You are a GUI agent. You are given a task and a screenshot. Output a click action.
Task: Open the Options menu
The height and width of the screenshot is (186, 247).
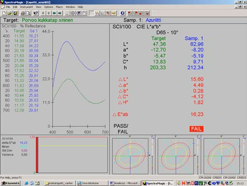(49, 7)
